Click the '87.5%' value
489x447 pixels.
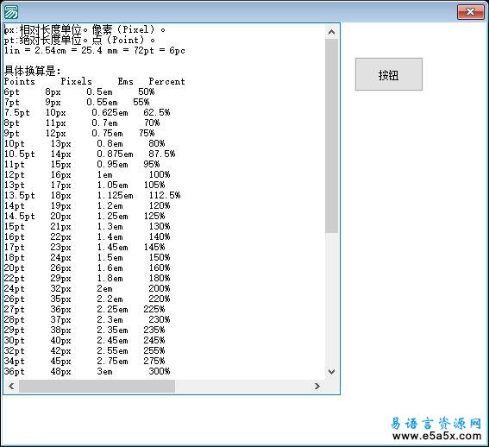pos(162,154)
